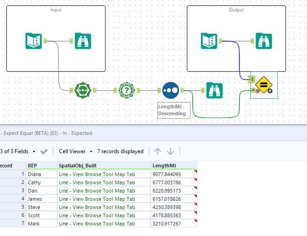Click the LengthMi - Descending annotation
This screenshot has width=307, height=236.
pos(174,110)
